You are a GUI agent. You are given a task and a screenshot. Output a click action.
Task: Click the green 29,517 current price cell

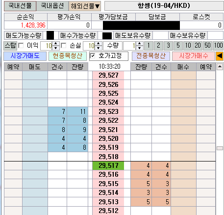point(108,165)
